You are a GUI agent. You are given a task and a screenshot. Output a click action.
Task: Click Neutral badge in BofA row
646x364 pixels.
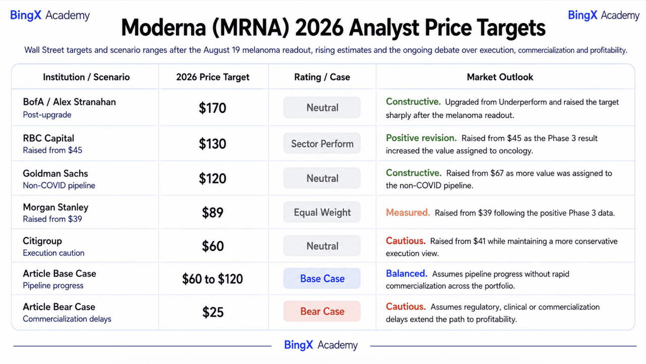pyautogui.click(x=322, y=107)
